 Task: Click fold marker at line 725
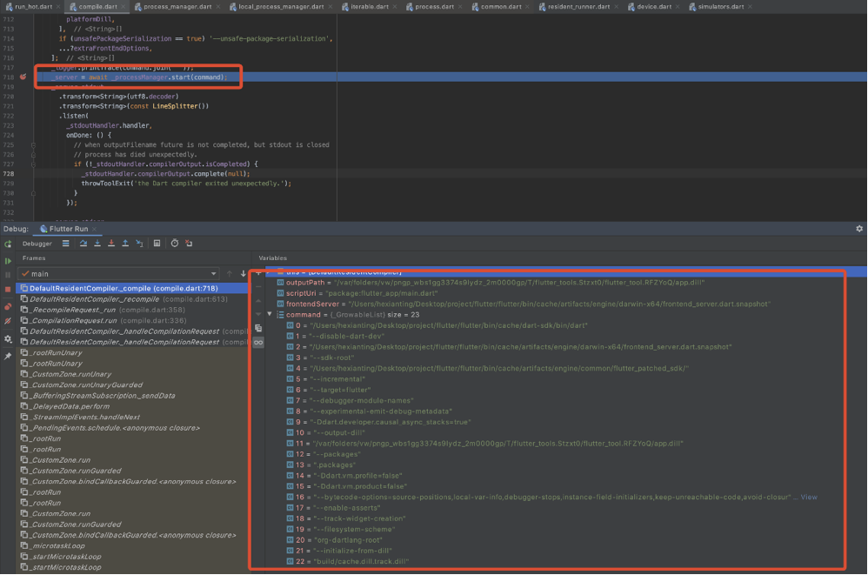(x=33, y=145)
